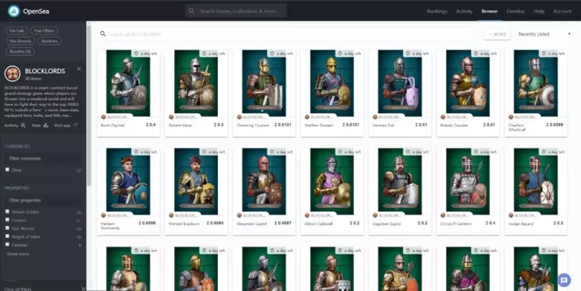Open the chat support bubble icon
This screenshot has width=581, height=291.
tap(563, 280)
